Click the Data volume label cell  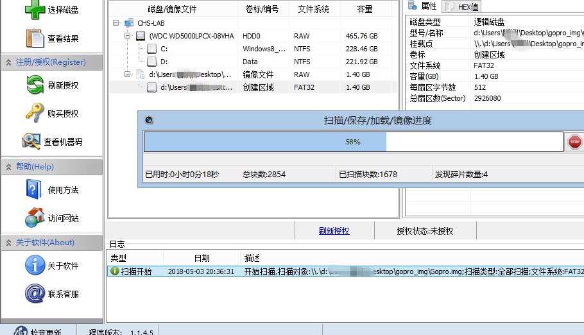[x=250, y=62]
